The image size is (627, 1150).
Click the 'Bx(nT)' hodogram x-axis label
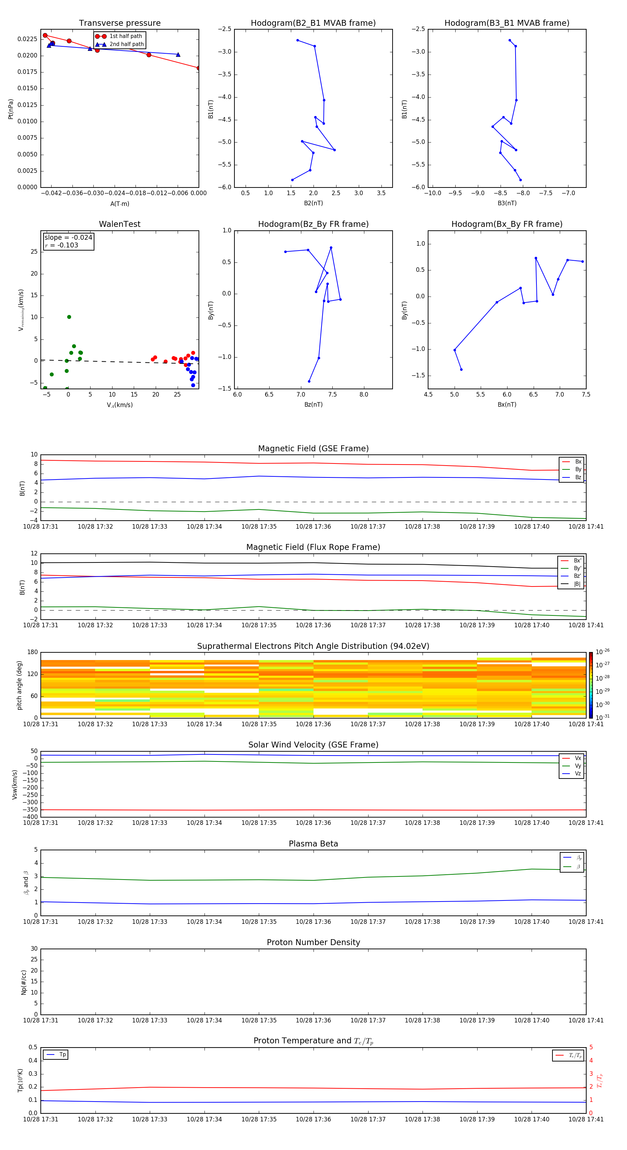507,405
